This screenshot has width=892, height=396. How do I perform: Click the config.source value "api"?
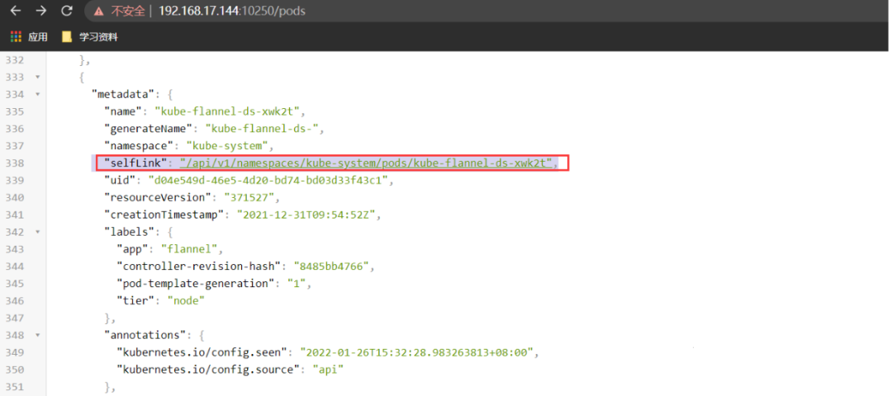tap(328, 370)
